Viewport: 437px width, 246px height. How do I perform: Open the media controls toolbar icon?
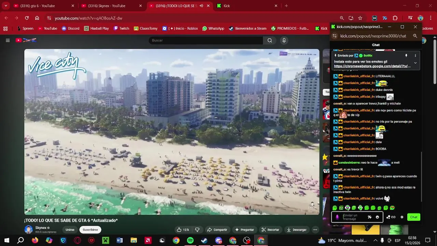(410, 18)
